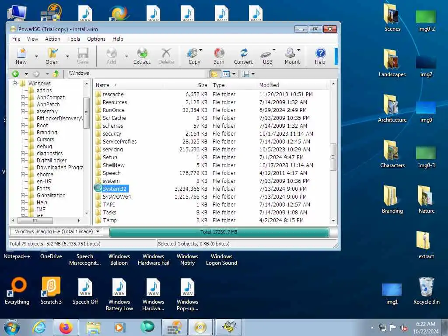Select the Fonts folder in the tree
448x336 pixels.
[x=43, y=189]
